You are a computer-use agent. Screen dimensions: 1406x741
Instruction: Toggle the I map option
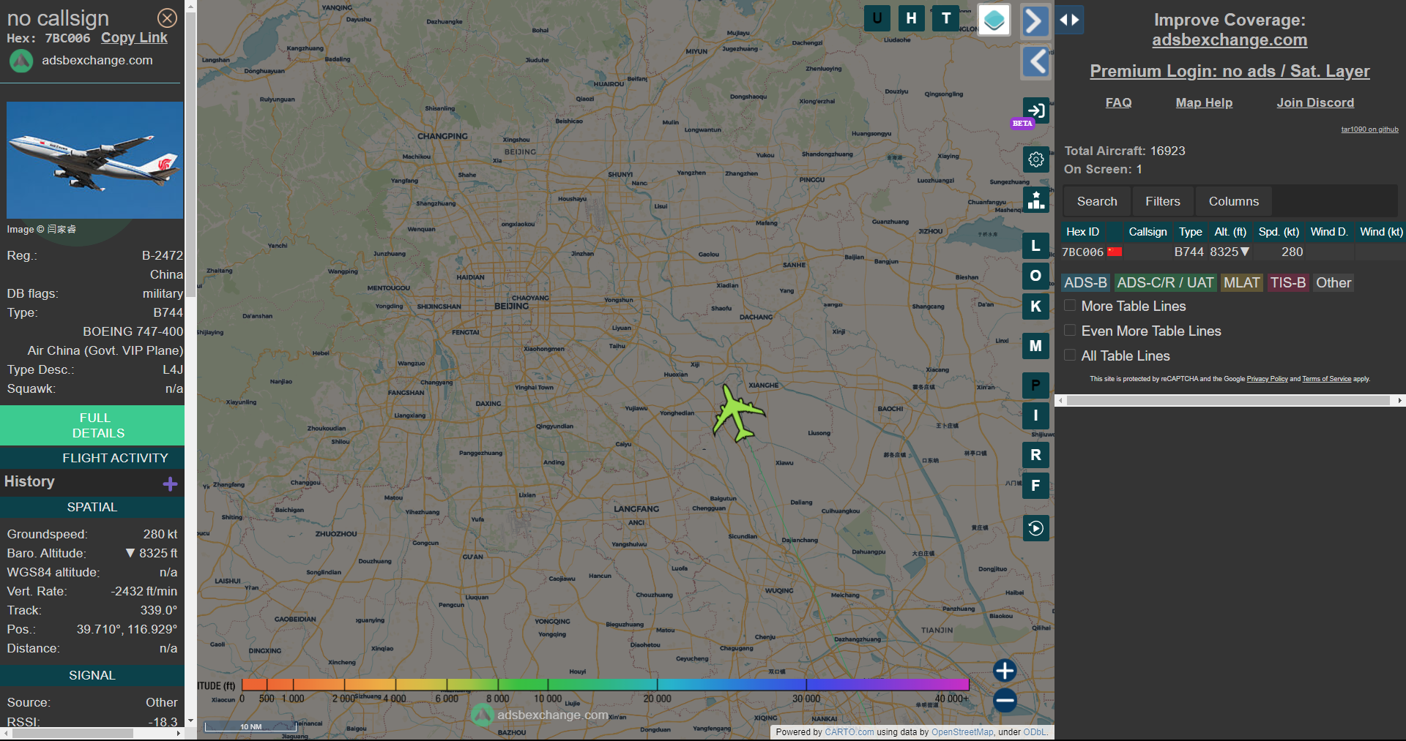[x=1035, y=415]
